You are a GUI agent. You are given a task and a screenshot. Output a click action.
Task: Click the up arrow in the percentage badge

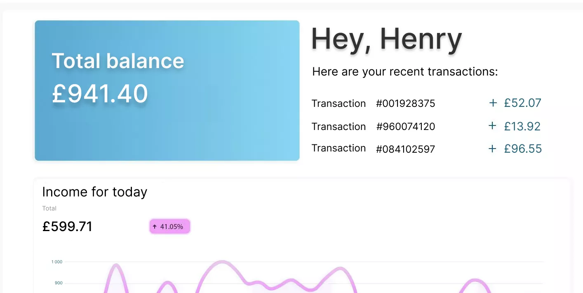[x=155, y=227]
